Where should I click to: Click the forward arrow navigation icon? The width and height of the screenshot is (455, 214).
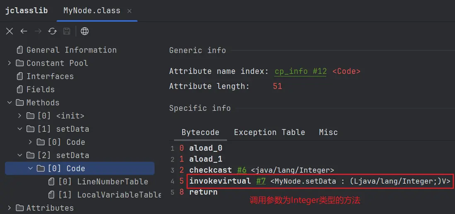click(38, 31)
